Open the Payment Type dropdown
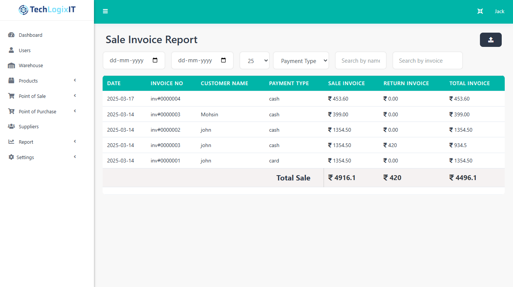Screen dimensions: 513x287 301,61
